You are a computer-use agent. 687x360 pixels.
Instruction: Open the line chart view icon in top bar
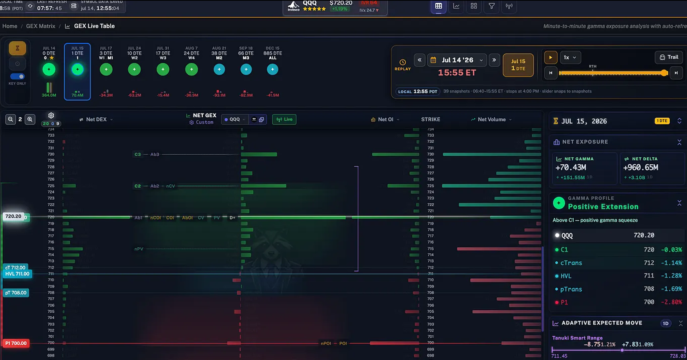point(456,6)
